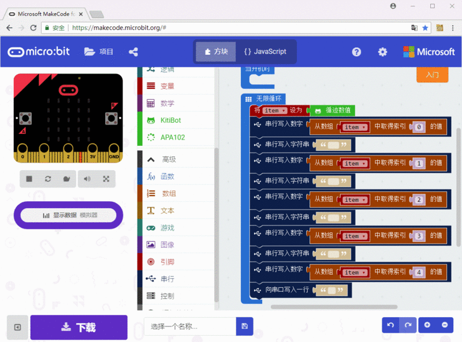Open the 文本 text category
The image size is (462, 342).
tap(176, 211)
